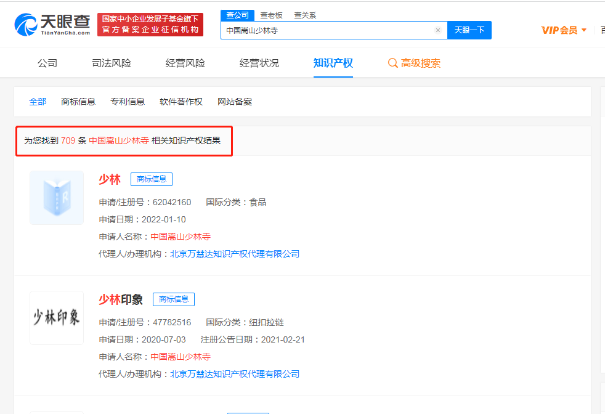Viewport: 605px width, 414px height.
Task: Click the announcement date 2021-02-21
Action: click(x=283, y=339)
